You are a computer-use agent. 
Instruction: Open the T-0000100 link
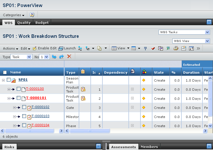[35, 89]
